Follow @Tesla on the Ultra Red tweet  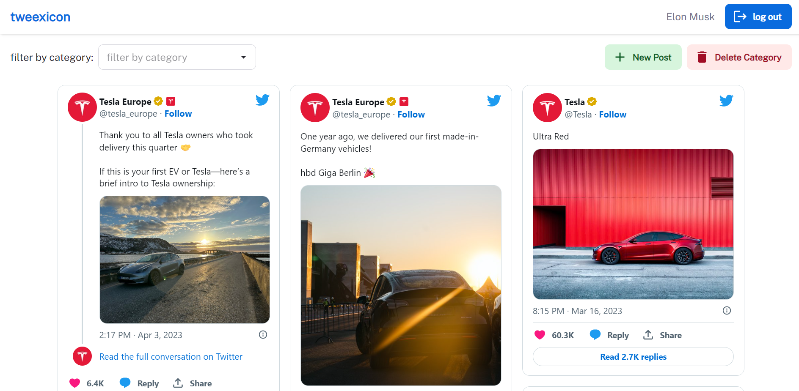[612, 115]
